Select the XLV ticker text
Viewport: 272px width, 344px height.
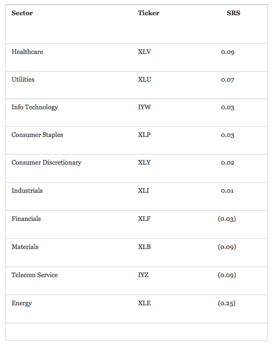coord(145,52)
